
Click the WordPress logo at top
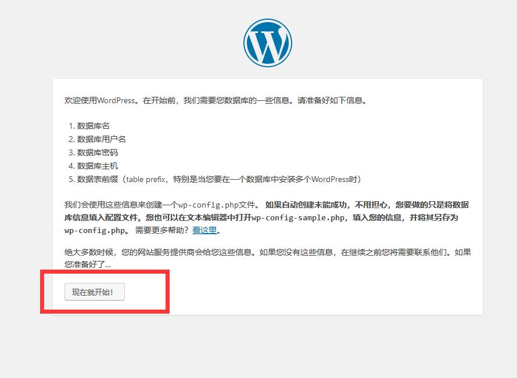click(x=268, y=43)
